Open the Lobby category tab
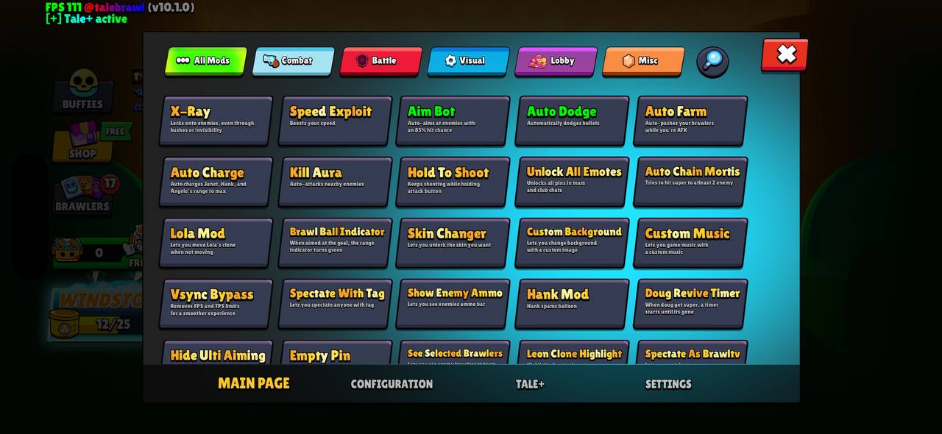This screenshot has height=434, width=942. pyautogui.click(x=556, y=61)
